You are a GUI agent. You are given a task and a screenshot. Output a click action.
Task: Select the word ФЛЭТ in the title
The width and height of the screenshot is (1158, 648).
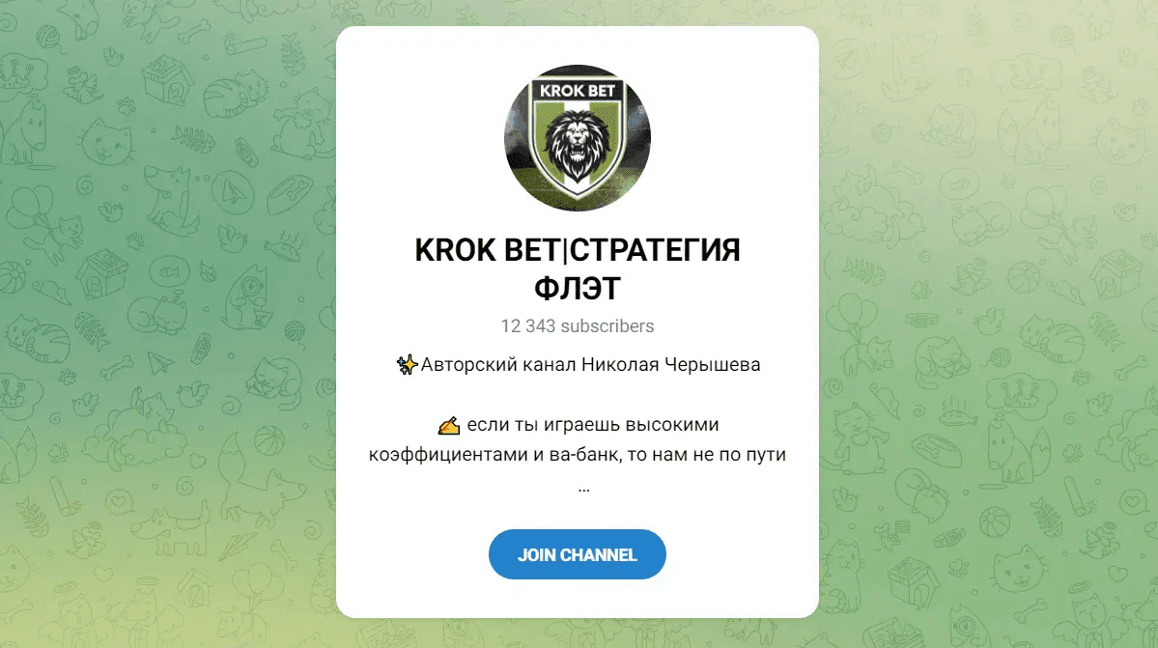[x=578, y=289]
